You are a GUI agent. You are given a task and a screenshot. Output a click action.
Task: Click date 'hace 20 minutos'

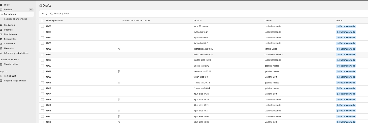tap(202, 26)
